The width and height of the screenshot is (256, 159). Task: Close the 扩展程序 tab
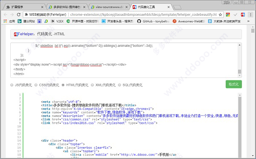[42, 7]
